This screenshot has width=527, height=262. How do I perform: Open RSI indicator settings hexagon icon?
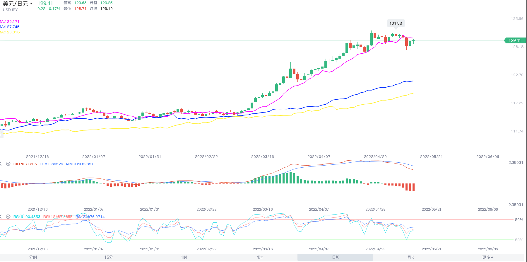click(8, 217)
